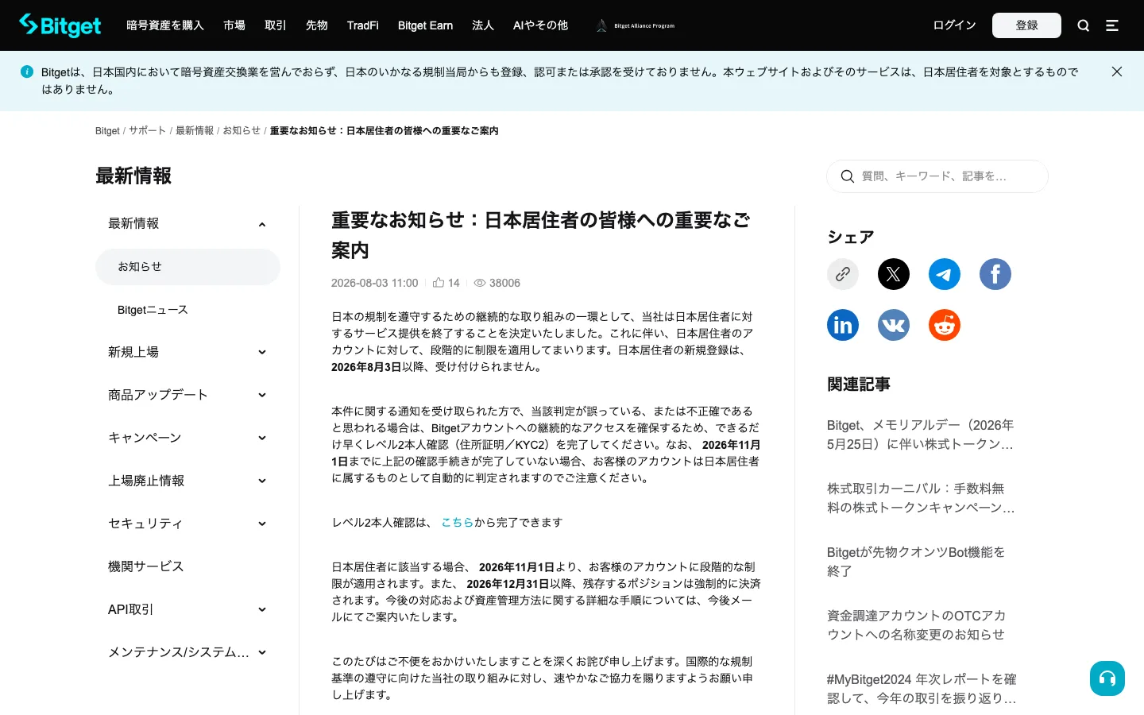Open the search magnifier icon in header
This screenshot has width=1144, height=715.
pyautogui.click(x=1083, y=25)
